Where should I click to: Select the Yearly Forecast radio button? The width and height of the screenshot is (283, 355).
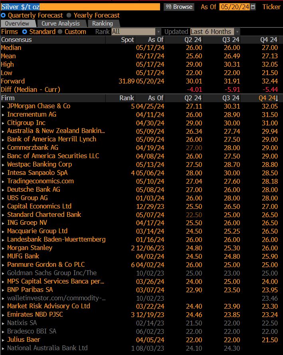click(69, 16)
